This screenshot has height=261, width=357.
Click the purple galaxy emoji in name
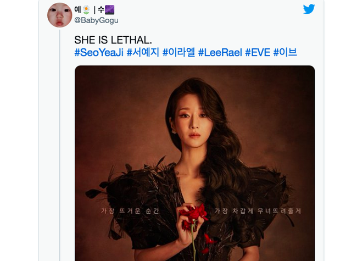(109, 10)
